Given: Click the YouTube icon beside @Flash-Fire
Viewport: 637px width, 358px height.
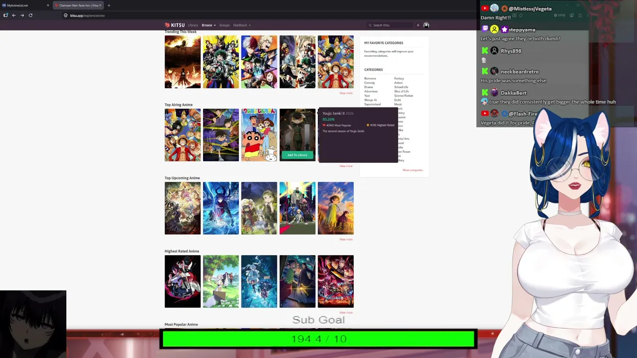Looking at the screenshot, I should (485, 114).
